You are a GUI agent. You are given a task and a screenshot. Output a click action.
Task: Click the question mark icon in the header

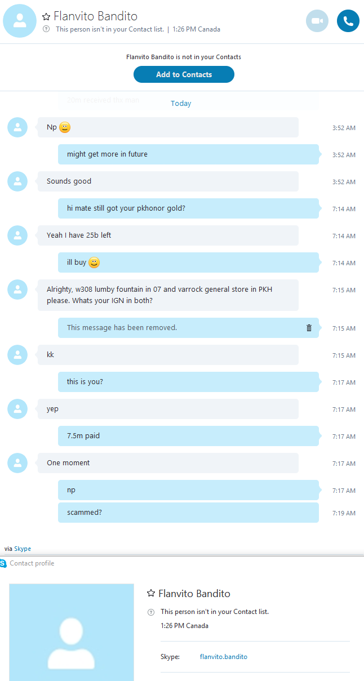pos(46,29)
